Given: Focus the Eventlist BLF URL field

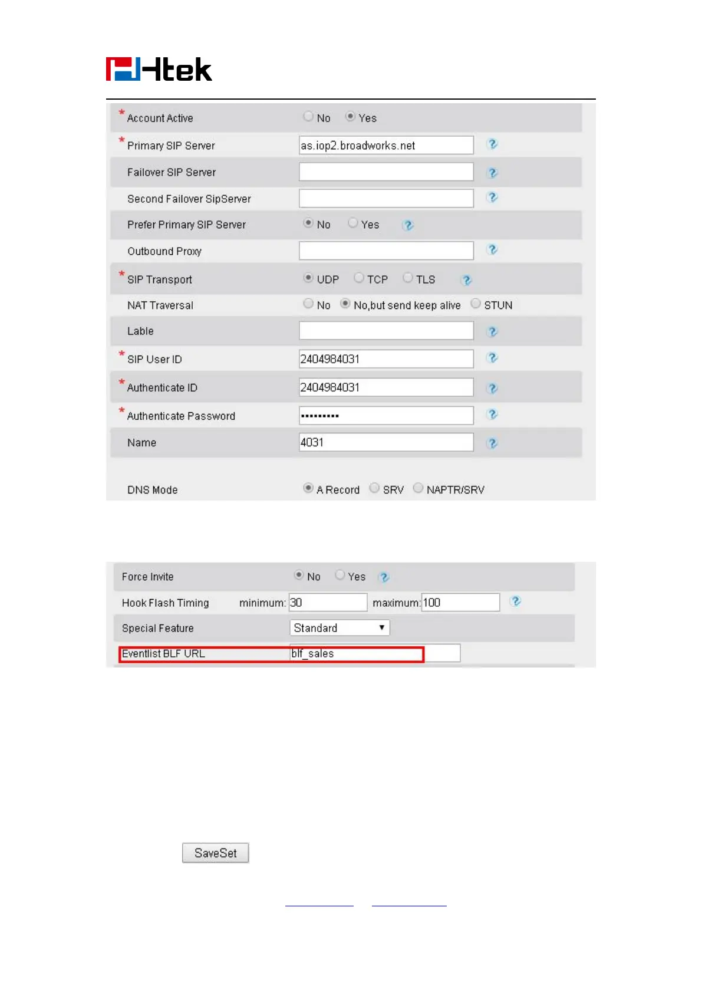Looking at the screenshot, I should pos(375,653).
